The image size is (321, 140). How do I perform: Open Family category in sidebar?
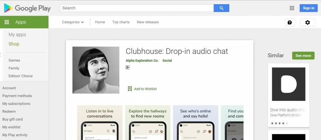(14, 68)
